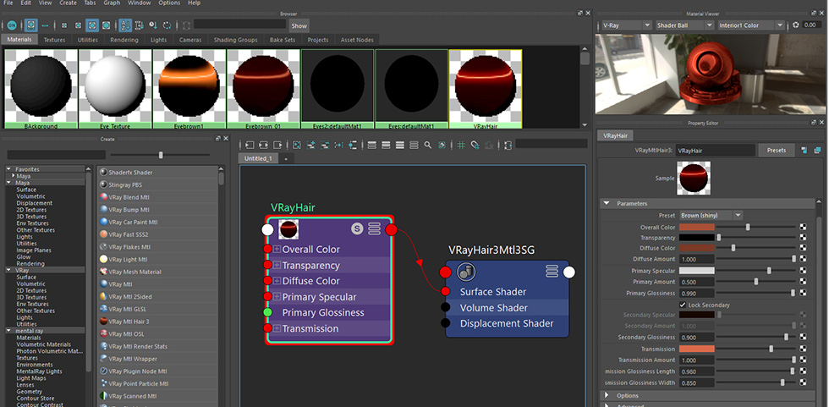Uncheck the Lock Secondary checkbox
The height and width of the screenshot is (407, 829).
(683, 304)
